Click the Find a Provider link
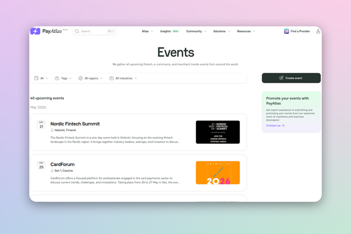This screenshot has height=234, width=351. (x=297, y=31)
